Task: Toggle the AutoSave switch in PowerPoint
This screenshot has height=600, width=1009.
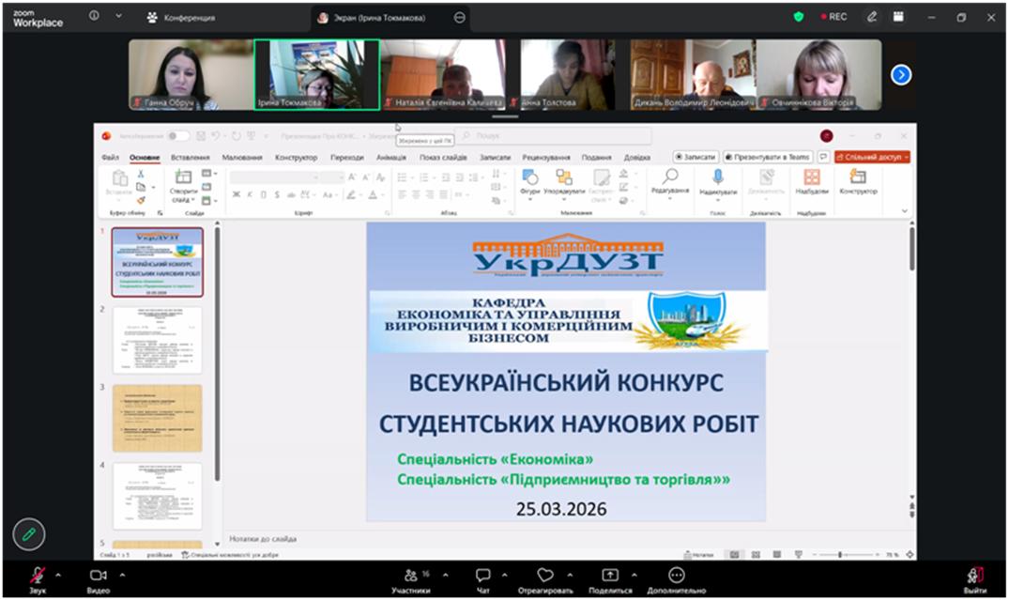Action: pyautogui.click(x=177, y=136)
